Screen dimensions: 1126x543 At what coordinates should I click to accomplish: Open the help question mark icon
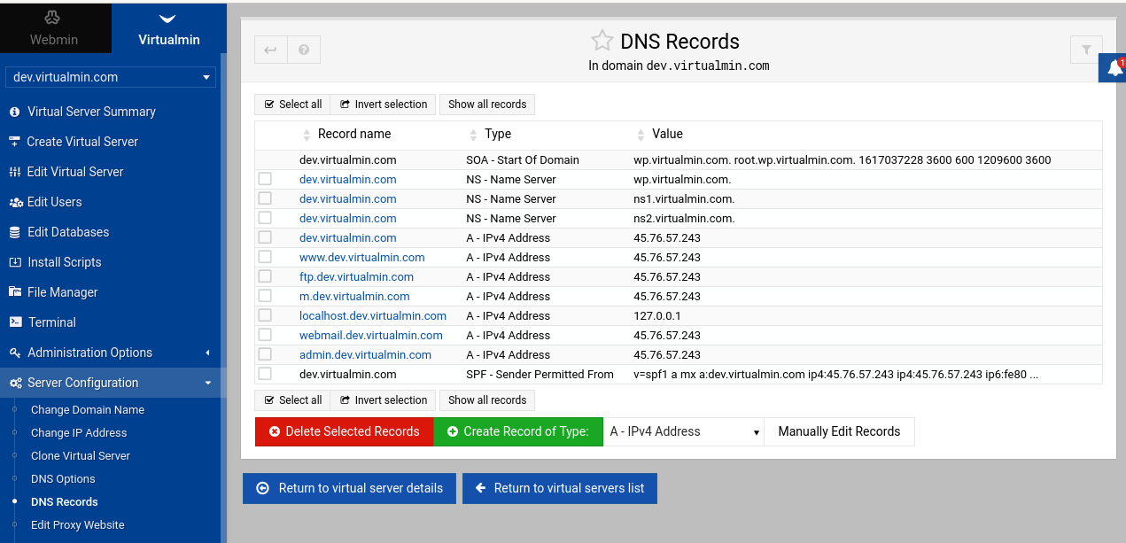click(x=304, y=50)
